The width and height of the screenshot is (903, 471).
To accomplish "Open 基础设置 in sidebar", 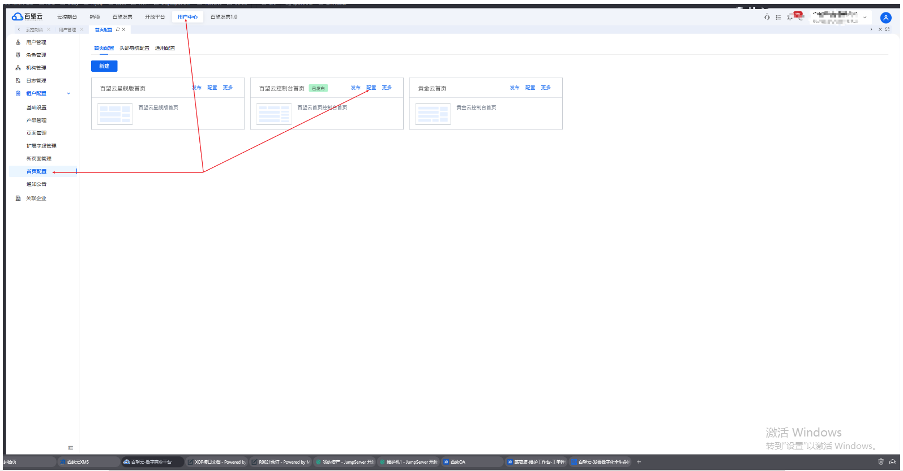I will 36,107.
